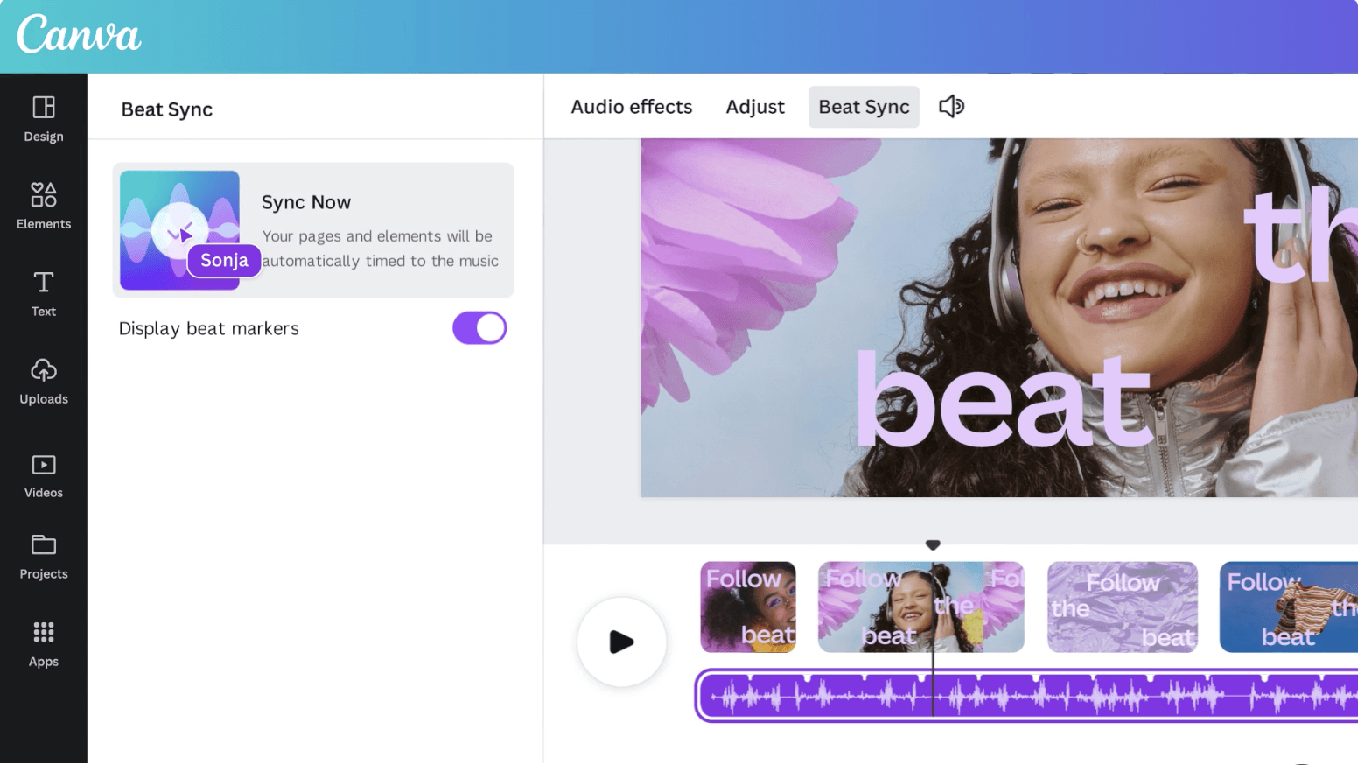Image resolution: width=1358 pixels, height=765 pixels.
Task: Click the Canva logo
Action: point(79,35)
